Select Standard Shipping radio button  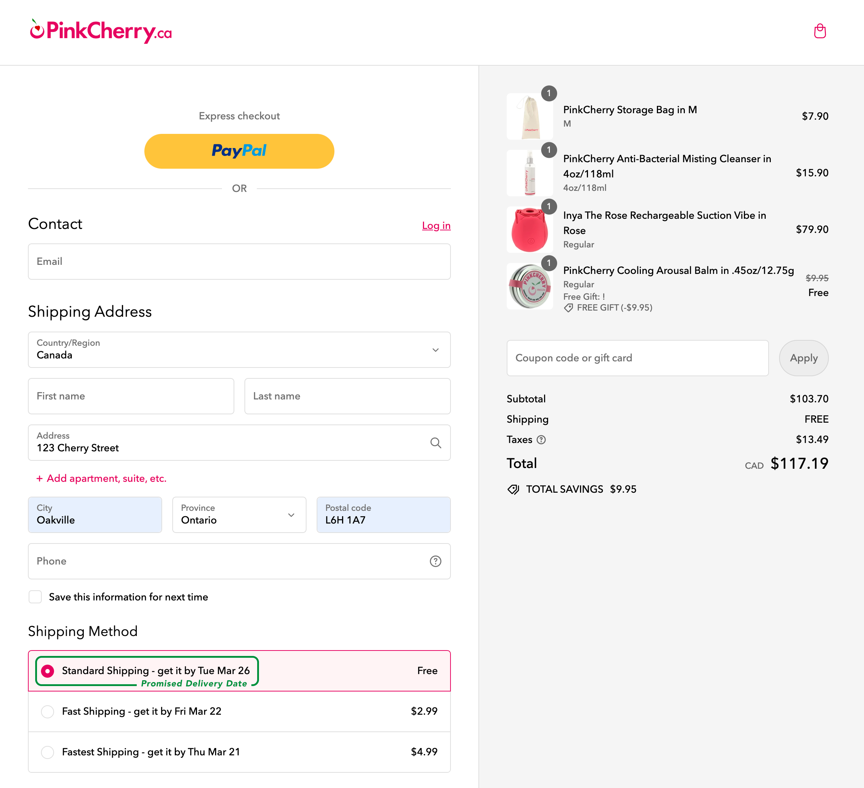click(47, 670)
